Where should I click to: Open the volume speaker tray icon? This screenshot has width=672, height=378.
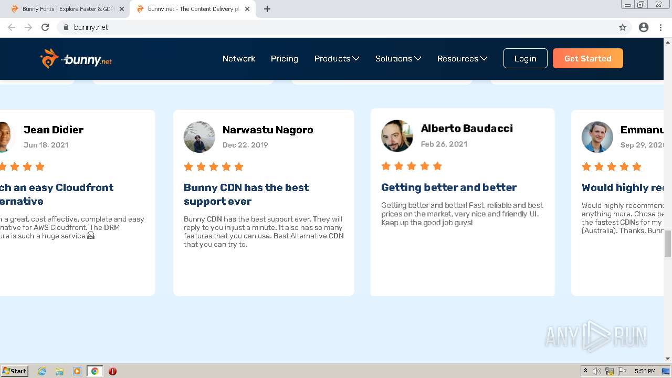[597, 371]
